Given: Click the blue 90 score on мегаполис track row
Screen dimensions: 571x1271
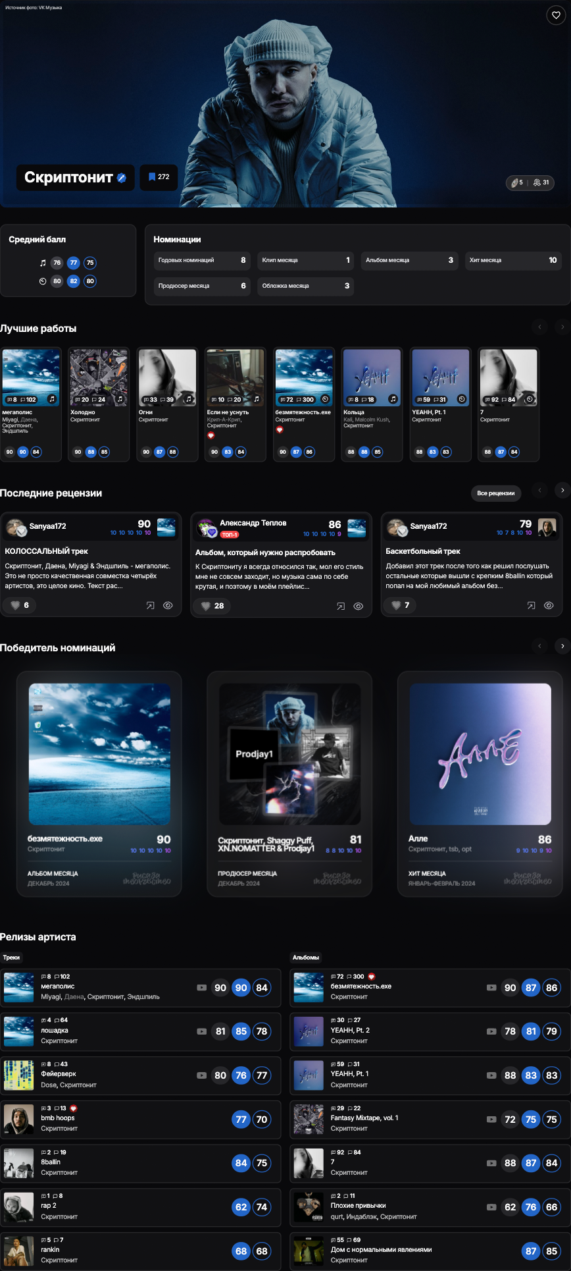Looking at the screenshot, I should point(241,988).
